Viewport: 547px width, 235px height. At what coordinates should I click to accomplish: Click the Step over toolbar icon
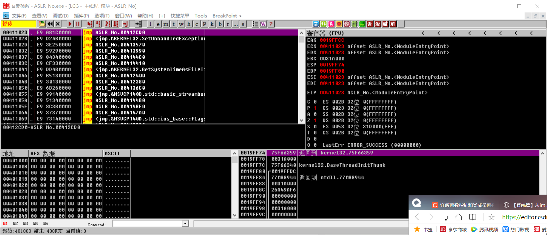[98, 24]
